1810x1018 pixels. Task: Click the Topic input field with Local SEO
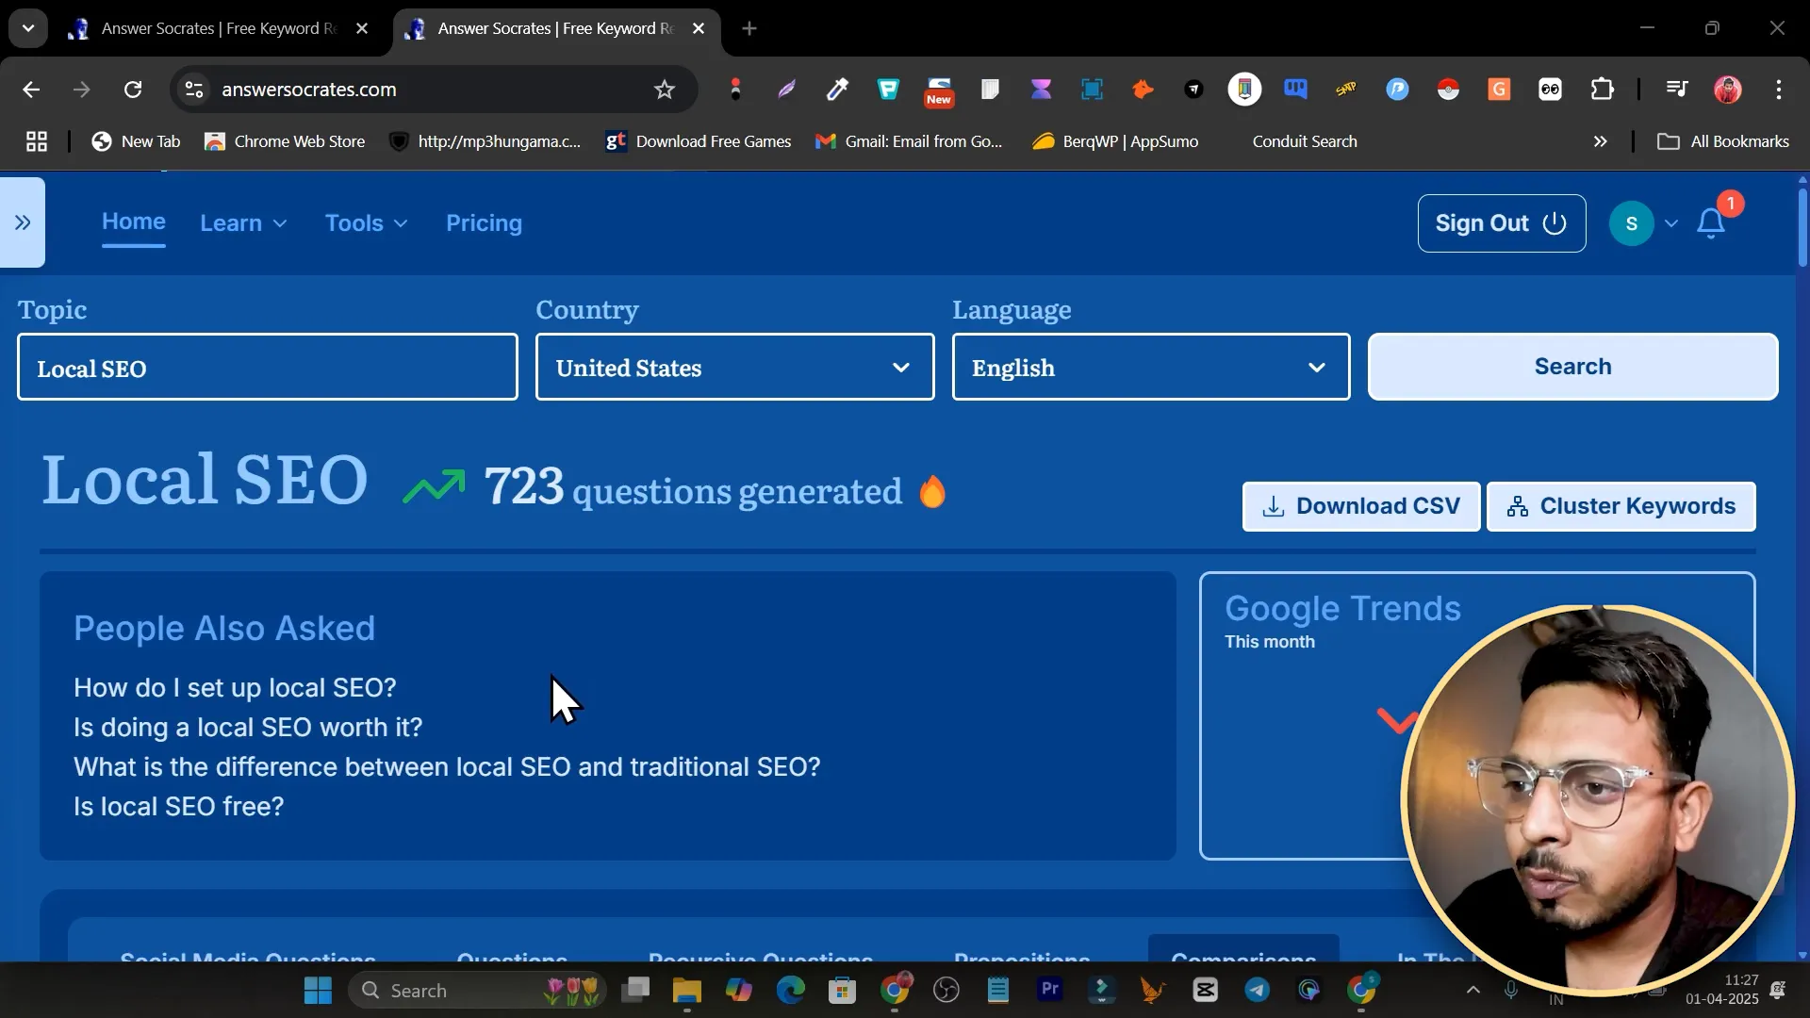click(x=267, y=368)
